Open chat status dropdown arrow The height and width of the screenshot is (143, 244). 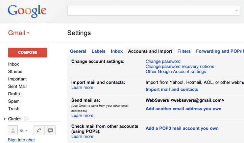click(26, 130)
